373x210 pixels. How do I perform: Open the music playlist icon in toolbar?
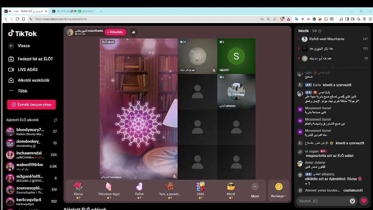pyautogui.click(x=341, y=19)
